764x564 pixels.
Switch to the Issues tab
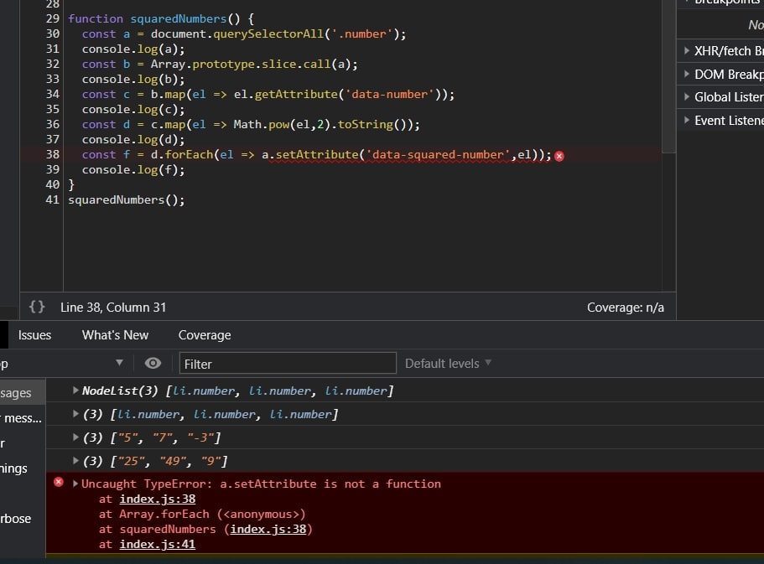pos(34,335)
